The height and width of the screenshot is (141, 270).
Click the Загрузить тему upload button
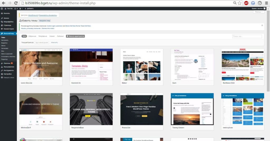point(45,20)
